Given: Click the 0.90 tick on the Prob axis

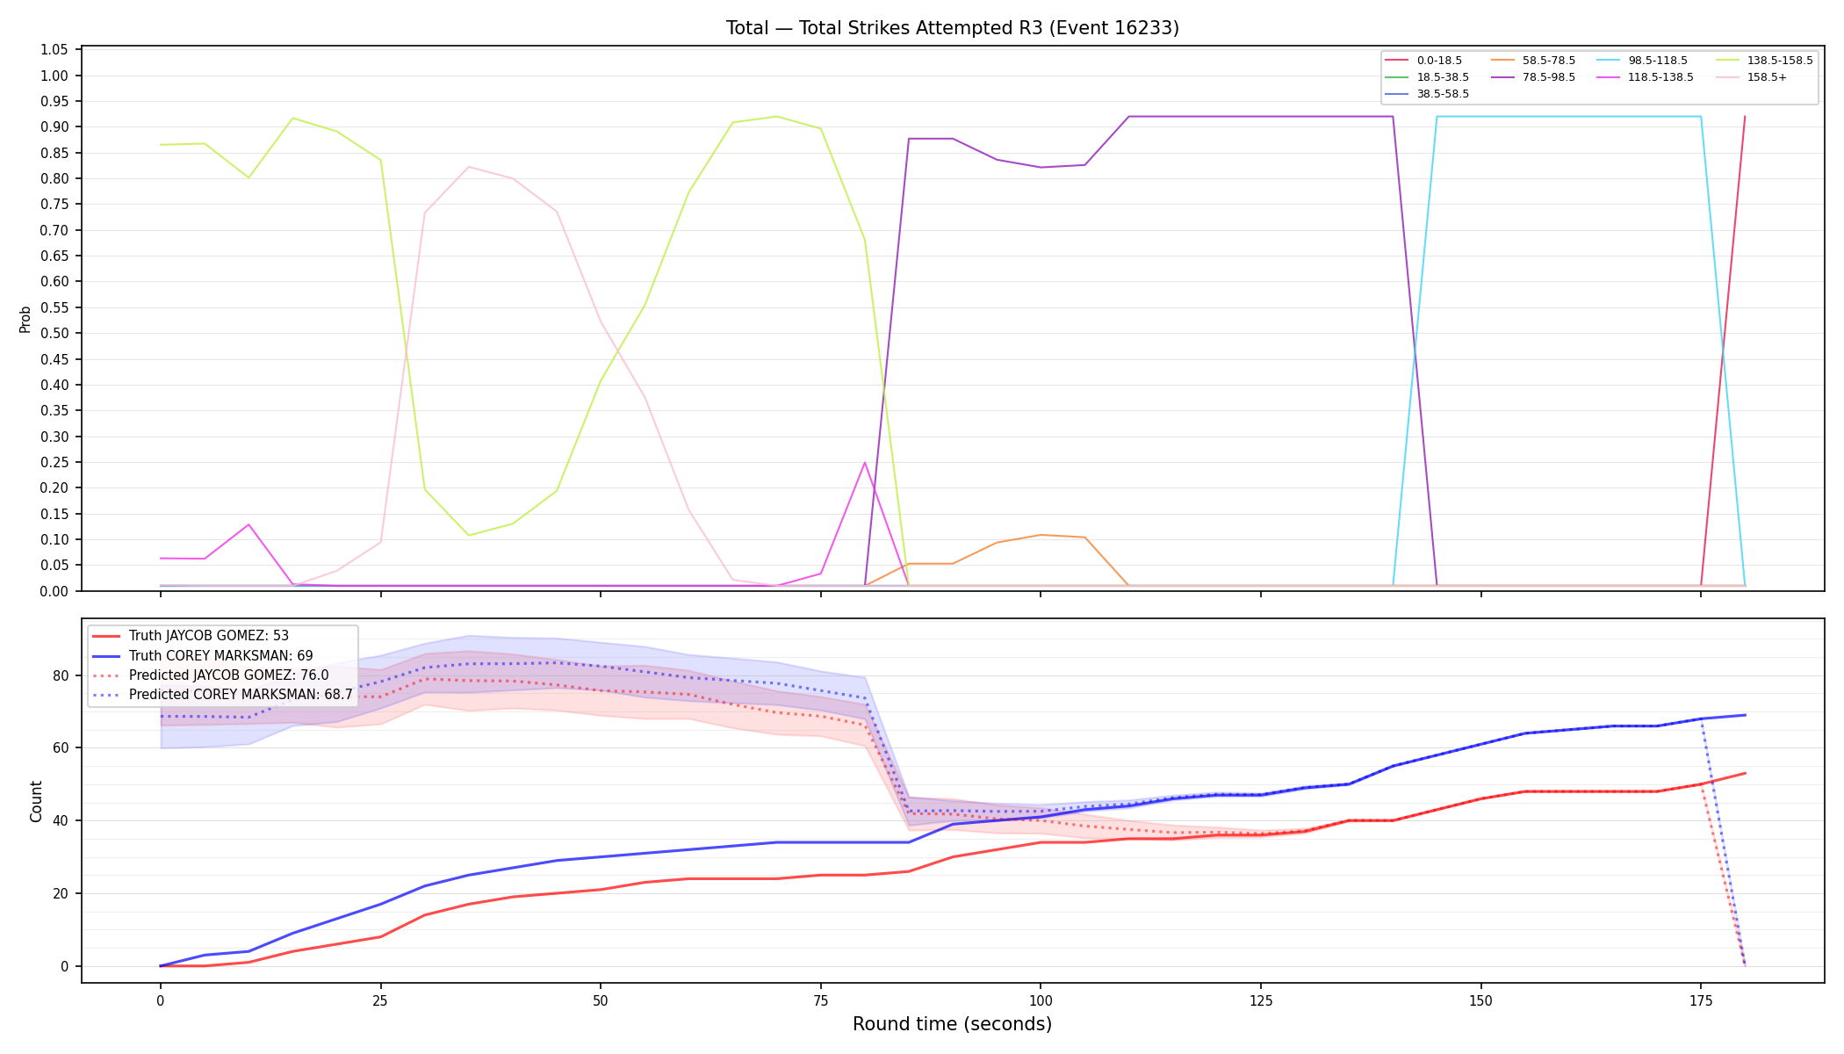Looking at the screenshot, I should pos(54,127).
